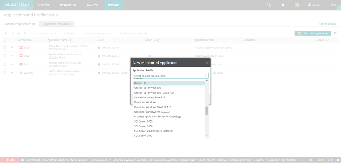Check the Active Directory Controller row checkbox

tap(4, 48)
